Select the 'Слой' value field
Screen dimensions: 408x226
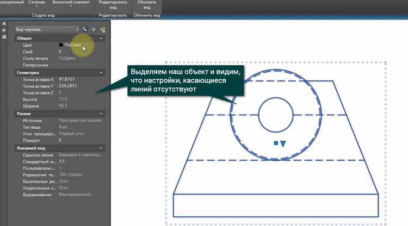click(x=82, y=52)
